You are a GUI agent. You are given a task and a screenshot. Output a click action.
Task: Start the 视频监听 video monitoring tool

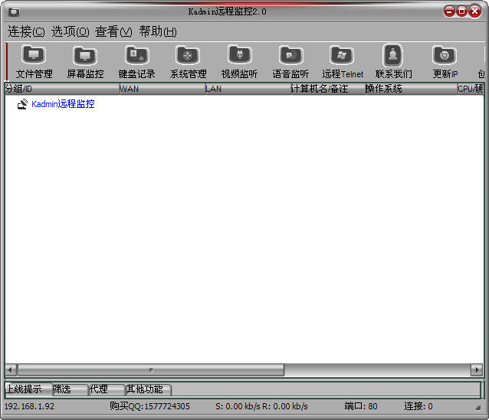pyautogui.click(x=239, y=61)
